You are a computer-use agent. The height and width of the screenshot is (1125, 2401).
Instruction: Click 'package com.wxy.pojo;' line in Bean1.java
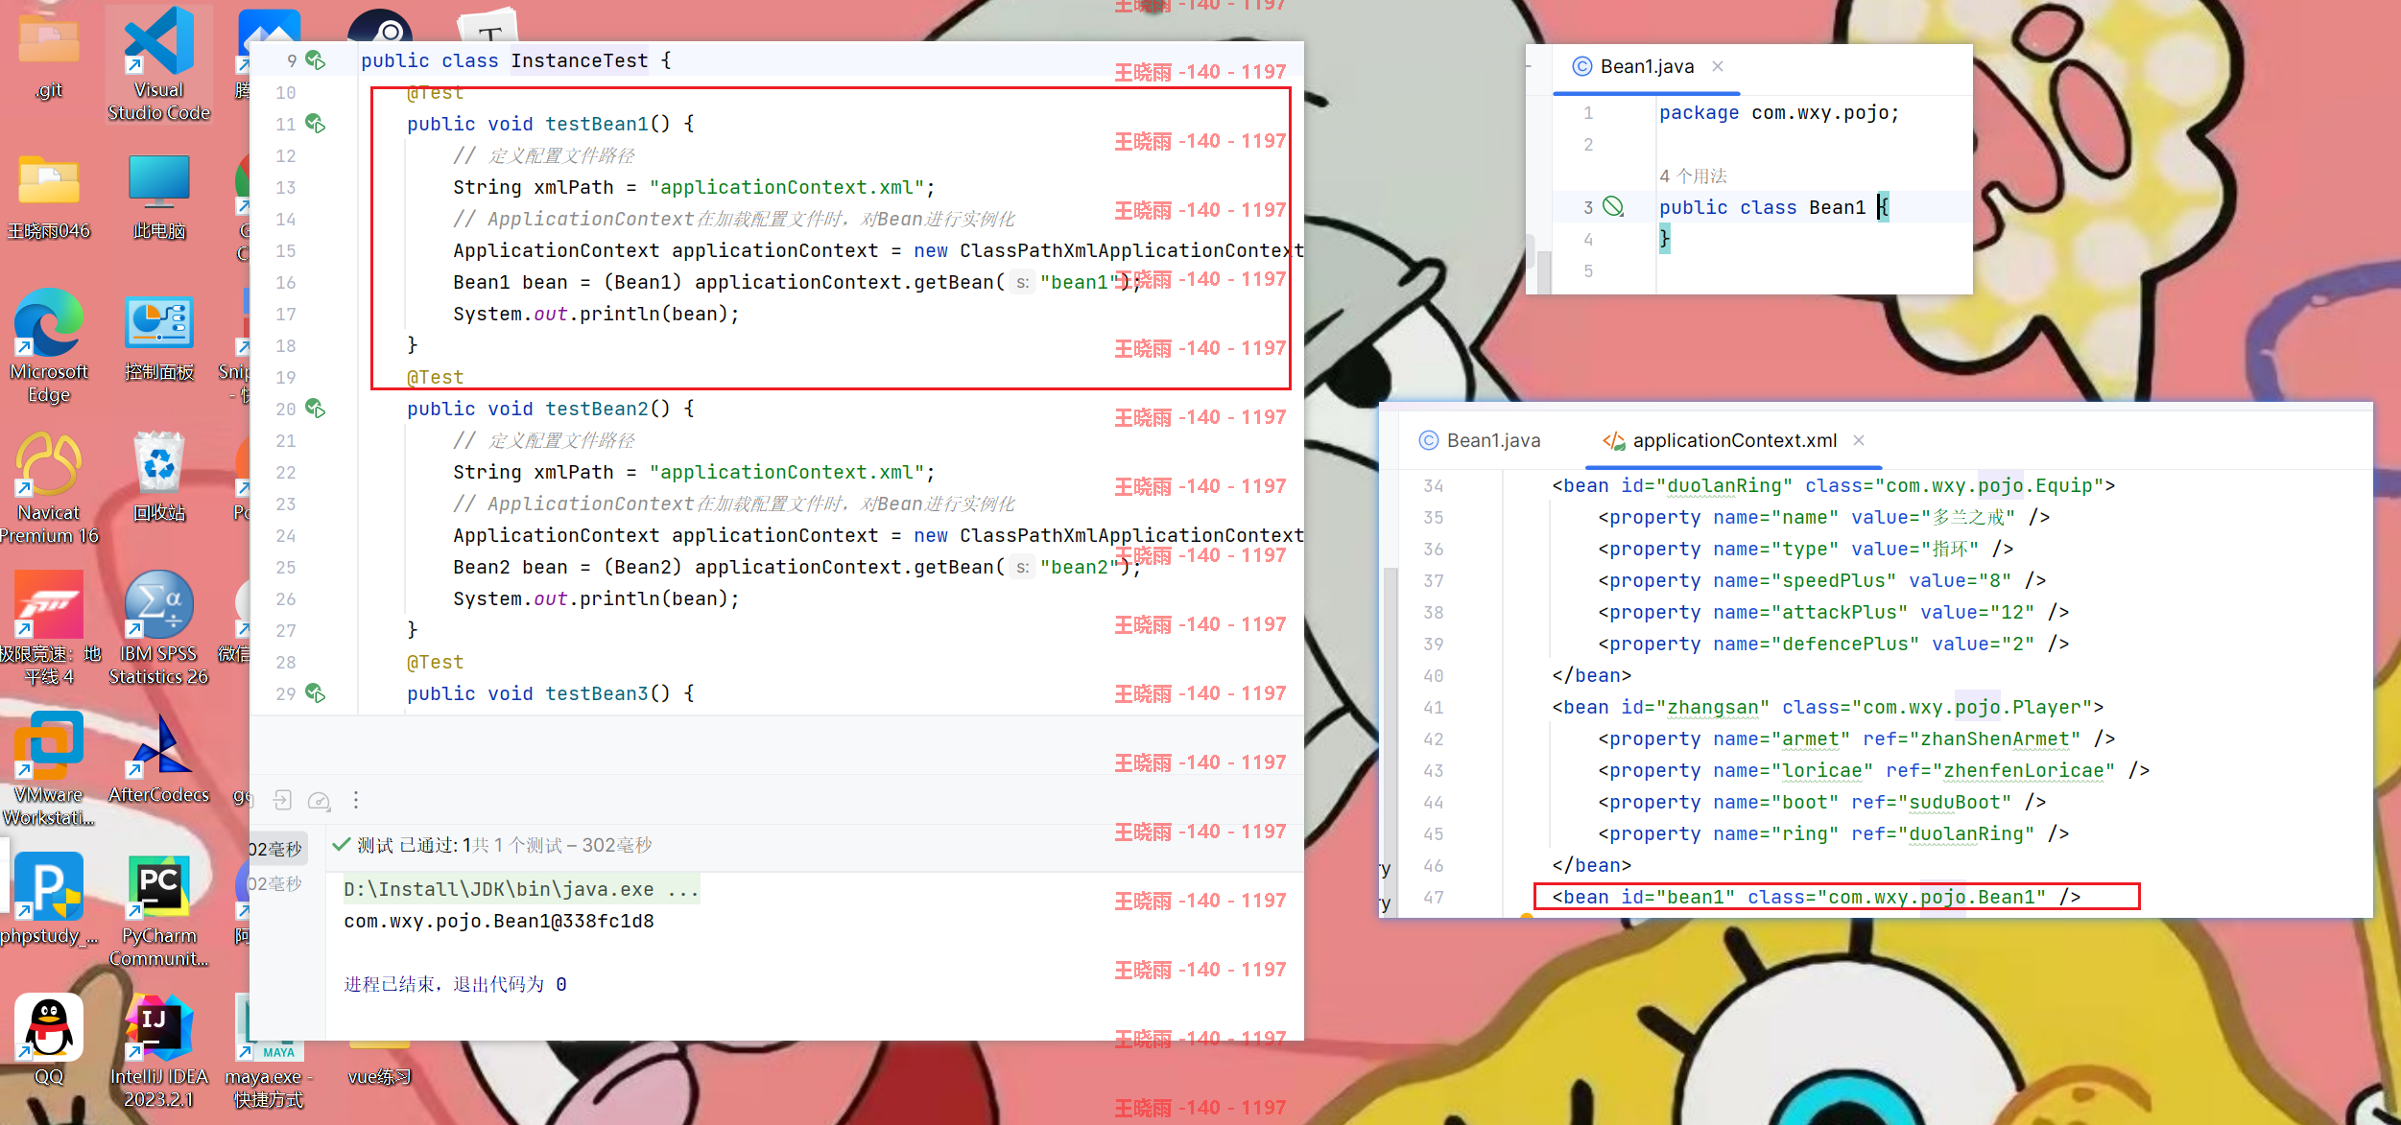pyautogui.click(x=1779, y=112)
